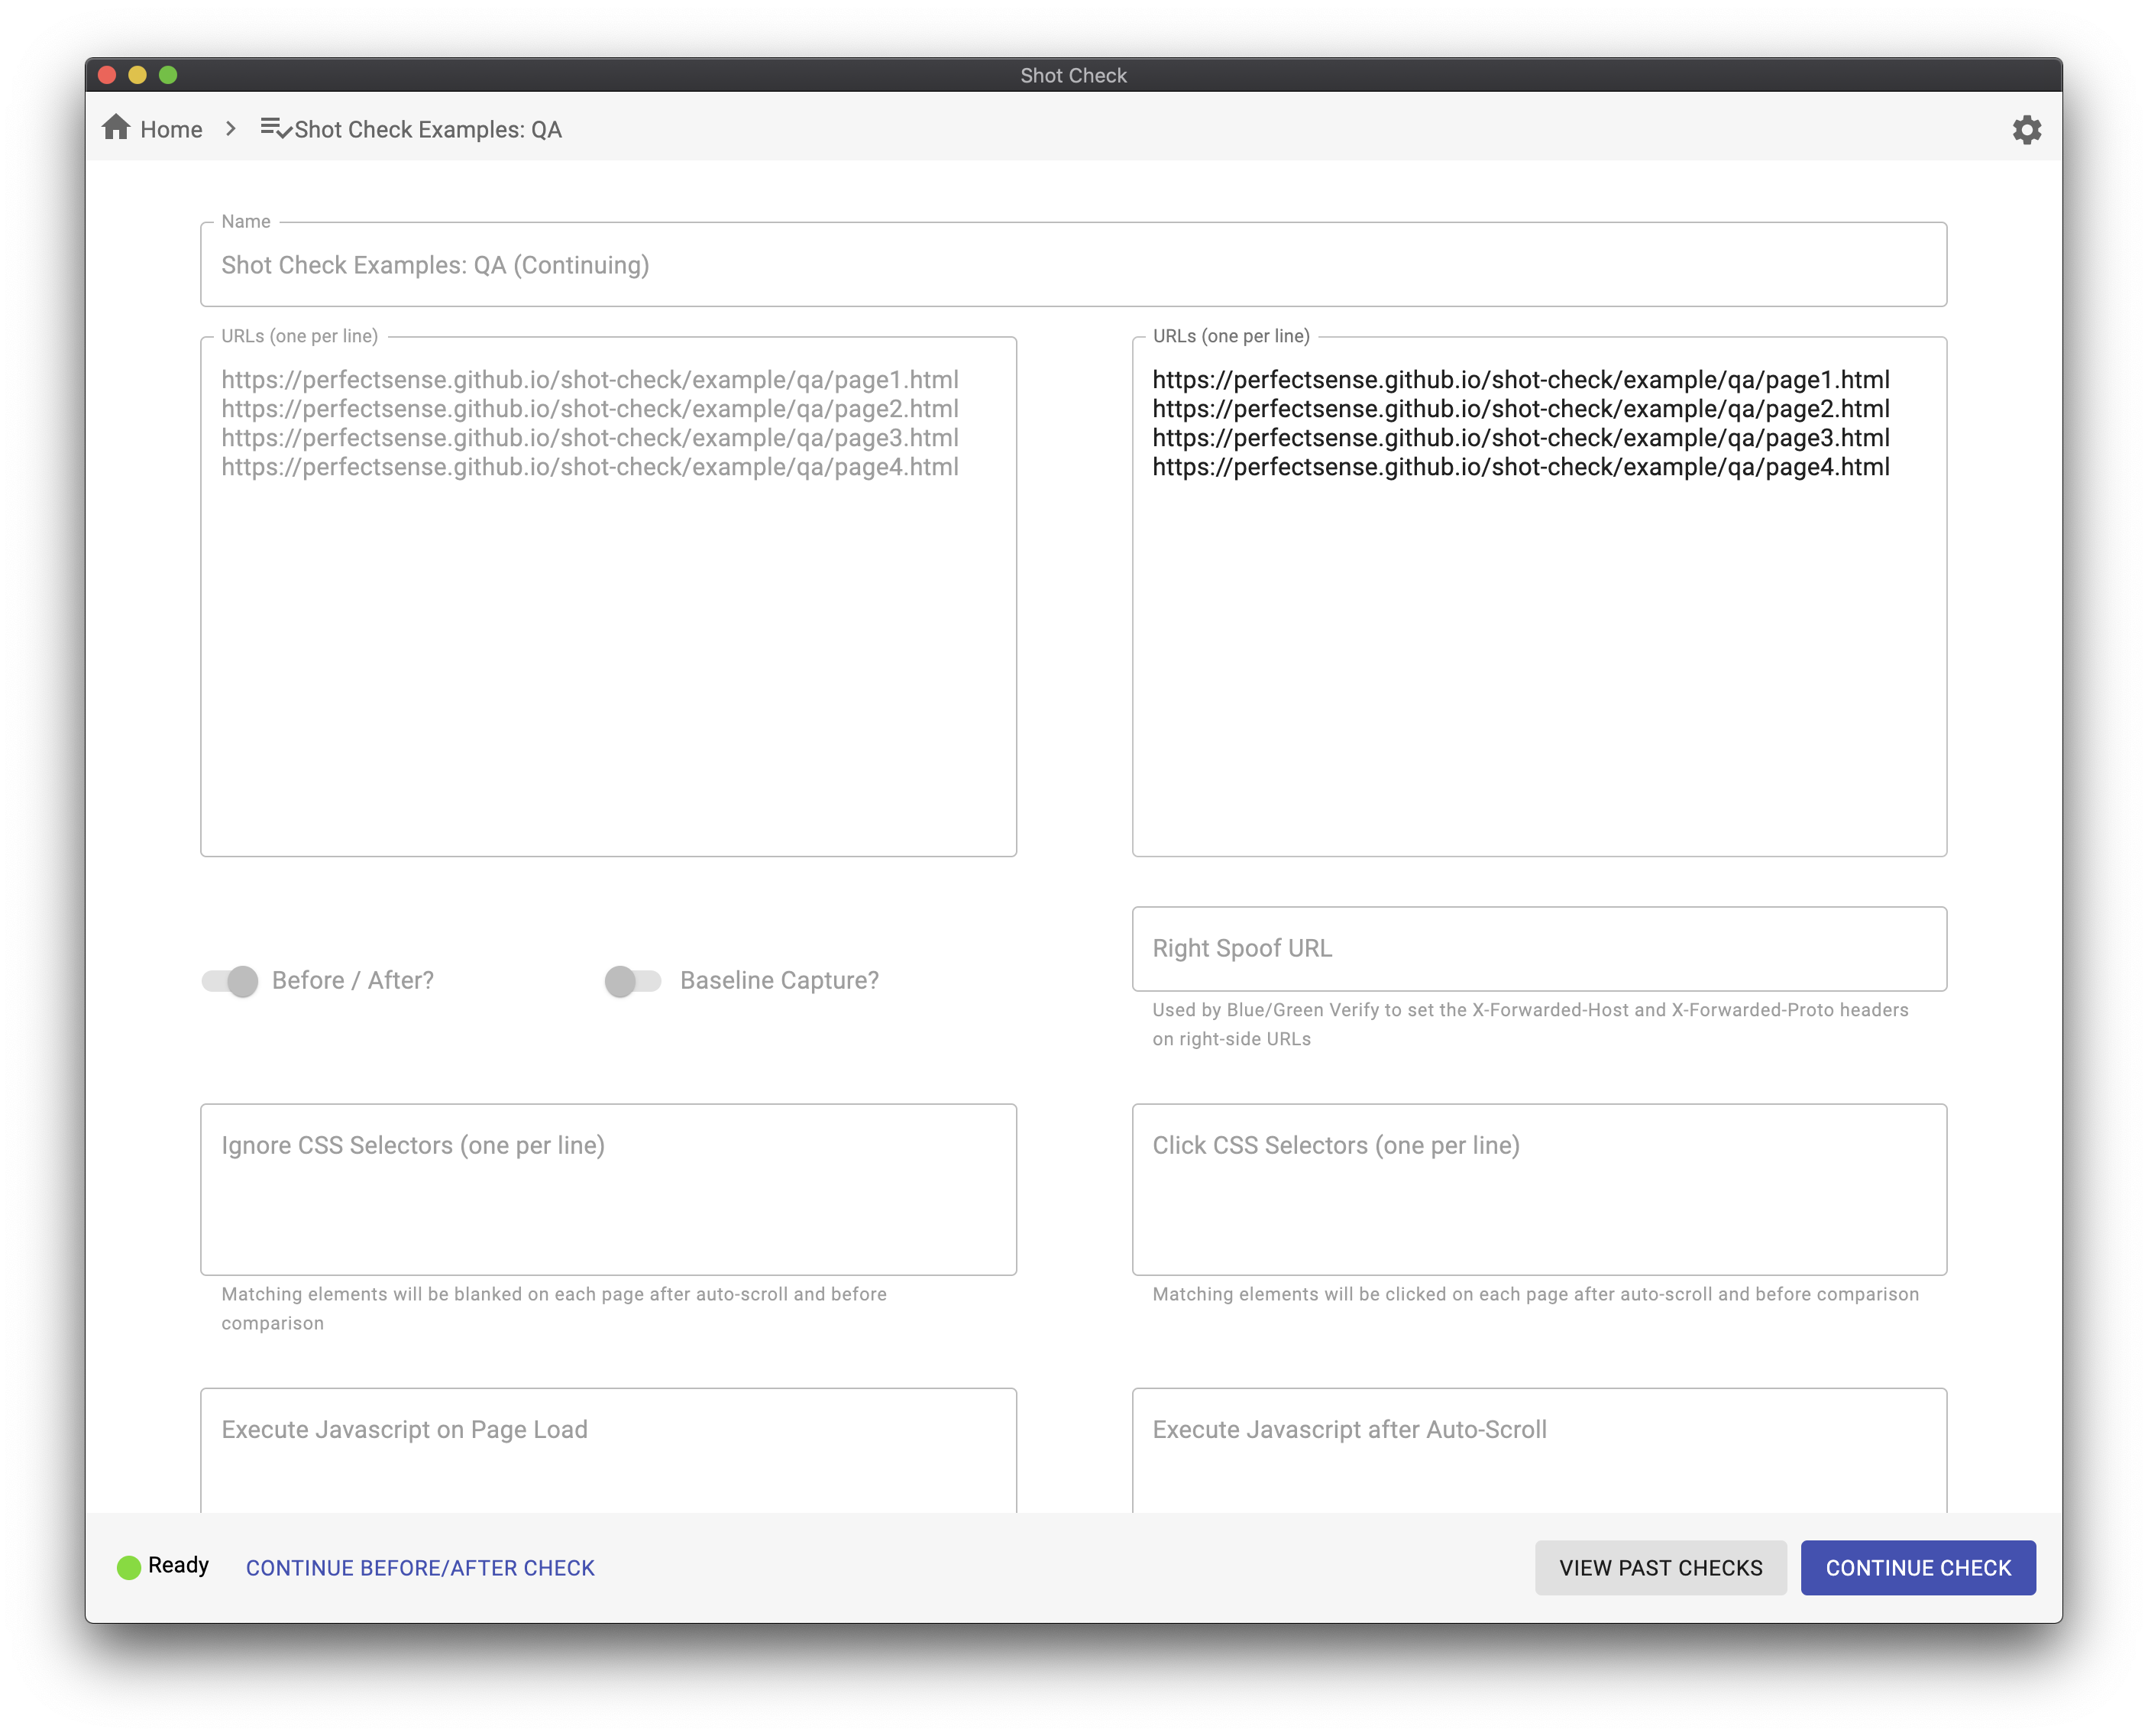The height and width of the screenshot is (1736, 2148).
Task: Click the checklist icon beside Shot Check Examples
Action: tap(276, 129)
